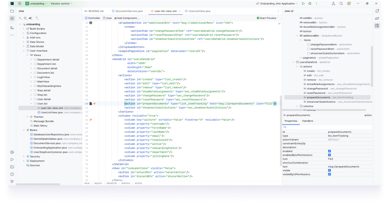Toggle the Jmix UI tool window icon

coord(377,26)
